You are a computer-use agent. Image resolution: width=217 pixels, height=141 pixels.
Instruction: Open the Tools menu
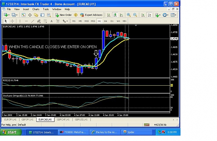46,9
